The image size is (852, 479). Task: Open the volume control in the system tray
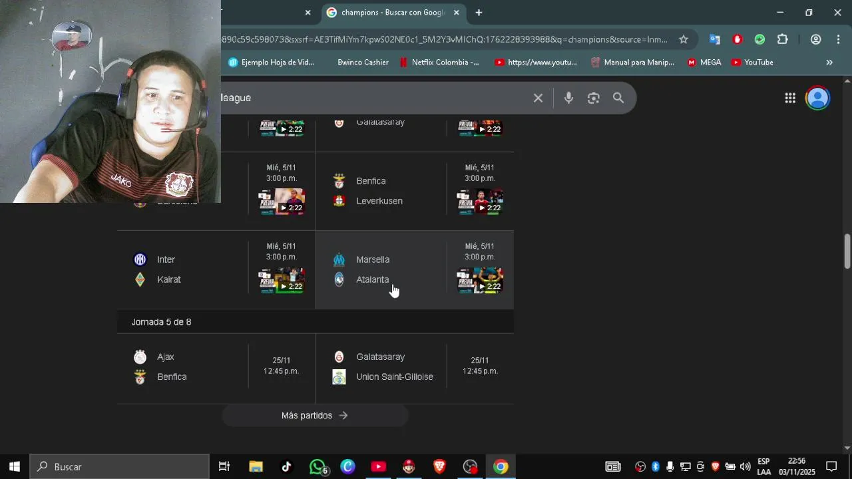tap(745, 466)
